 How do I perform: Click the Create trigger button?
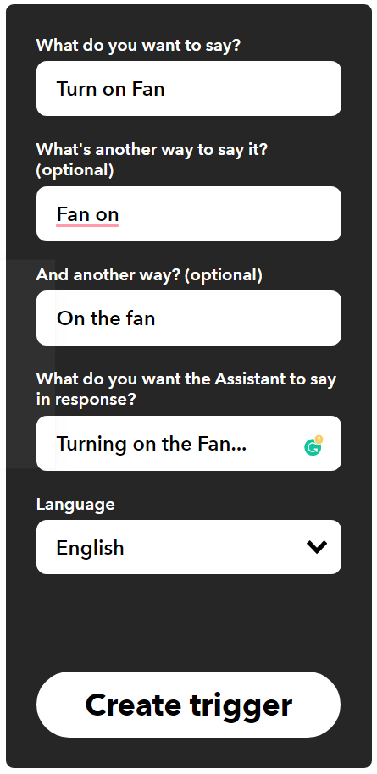coord(189,705)
